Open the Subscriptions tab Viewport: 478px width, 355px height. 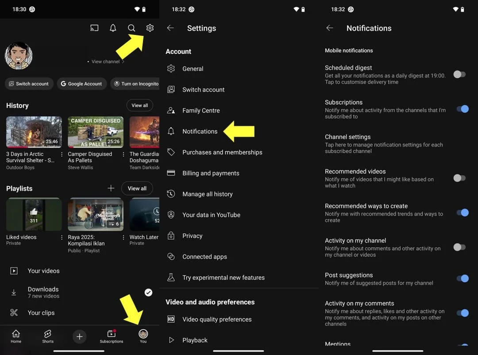click(111, 336)
